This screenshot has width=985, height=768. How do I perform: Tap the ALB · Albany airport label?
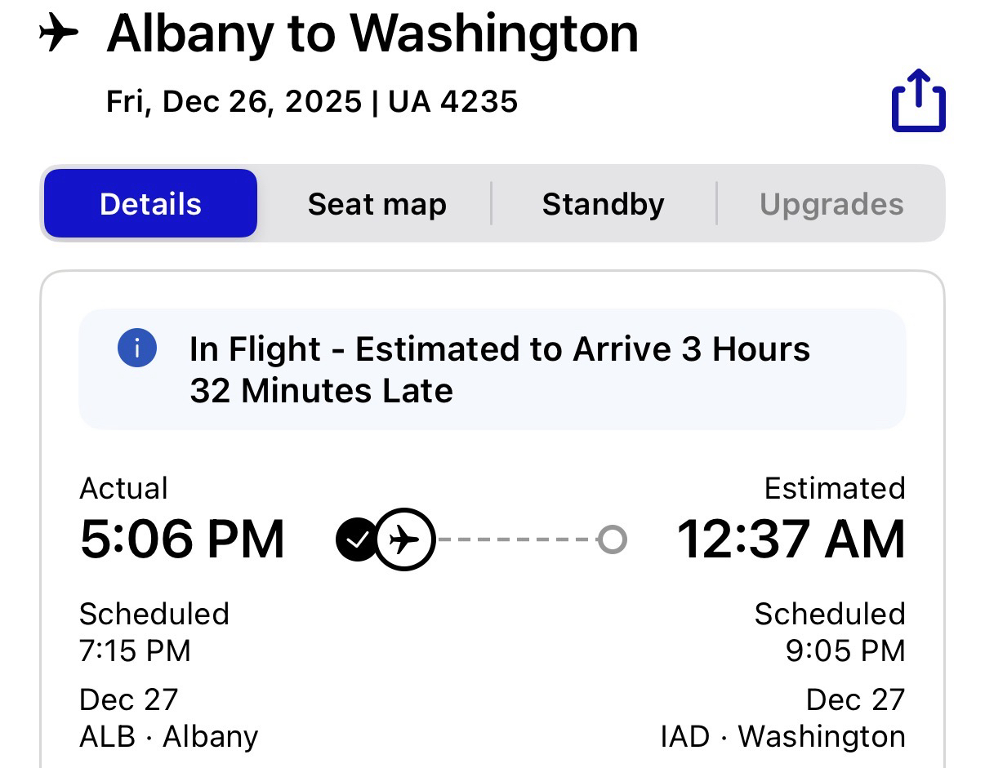tap(168, 736)
